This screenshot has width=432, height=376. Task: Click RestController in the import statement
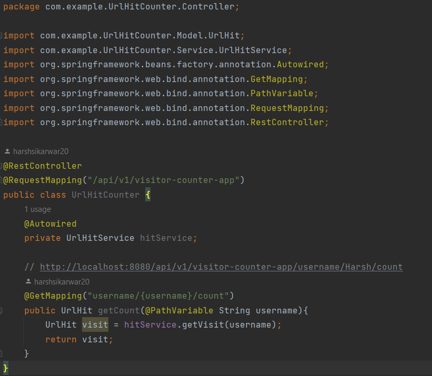[x=287, y=122]
